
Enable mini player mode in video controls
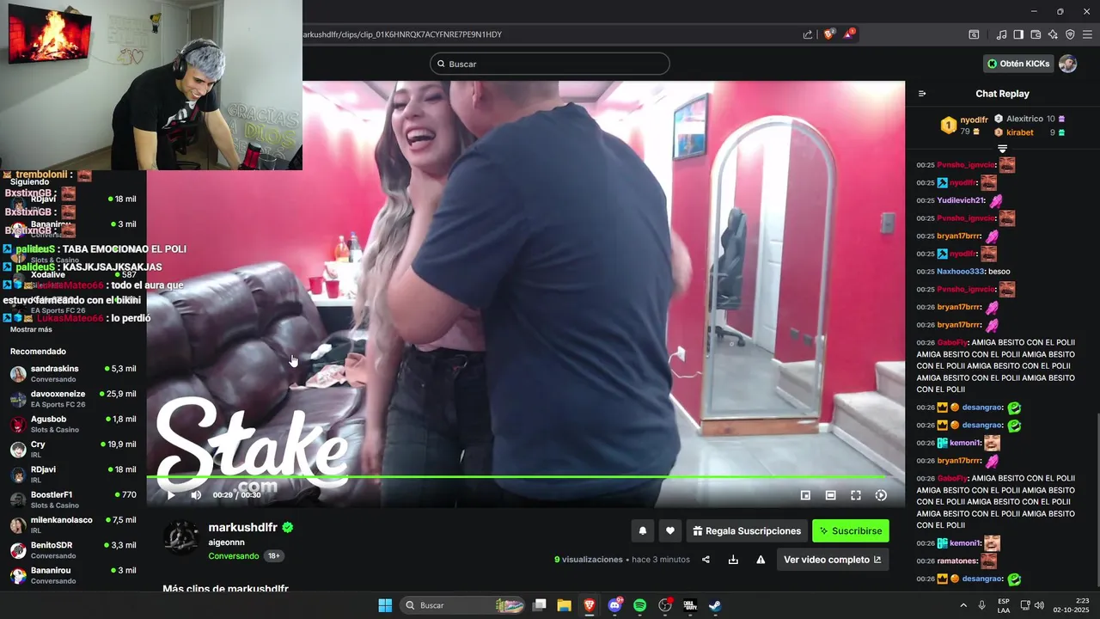click(805, 495)
